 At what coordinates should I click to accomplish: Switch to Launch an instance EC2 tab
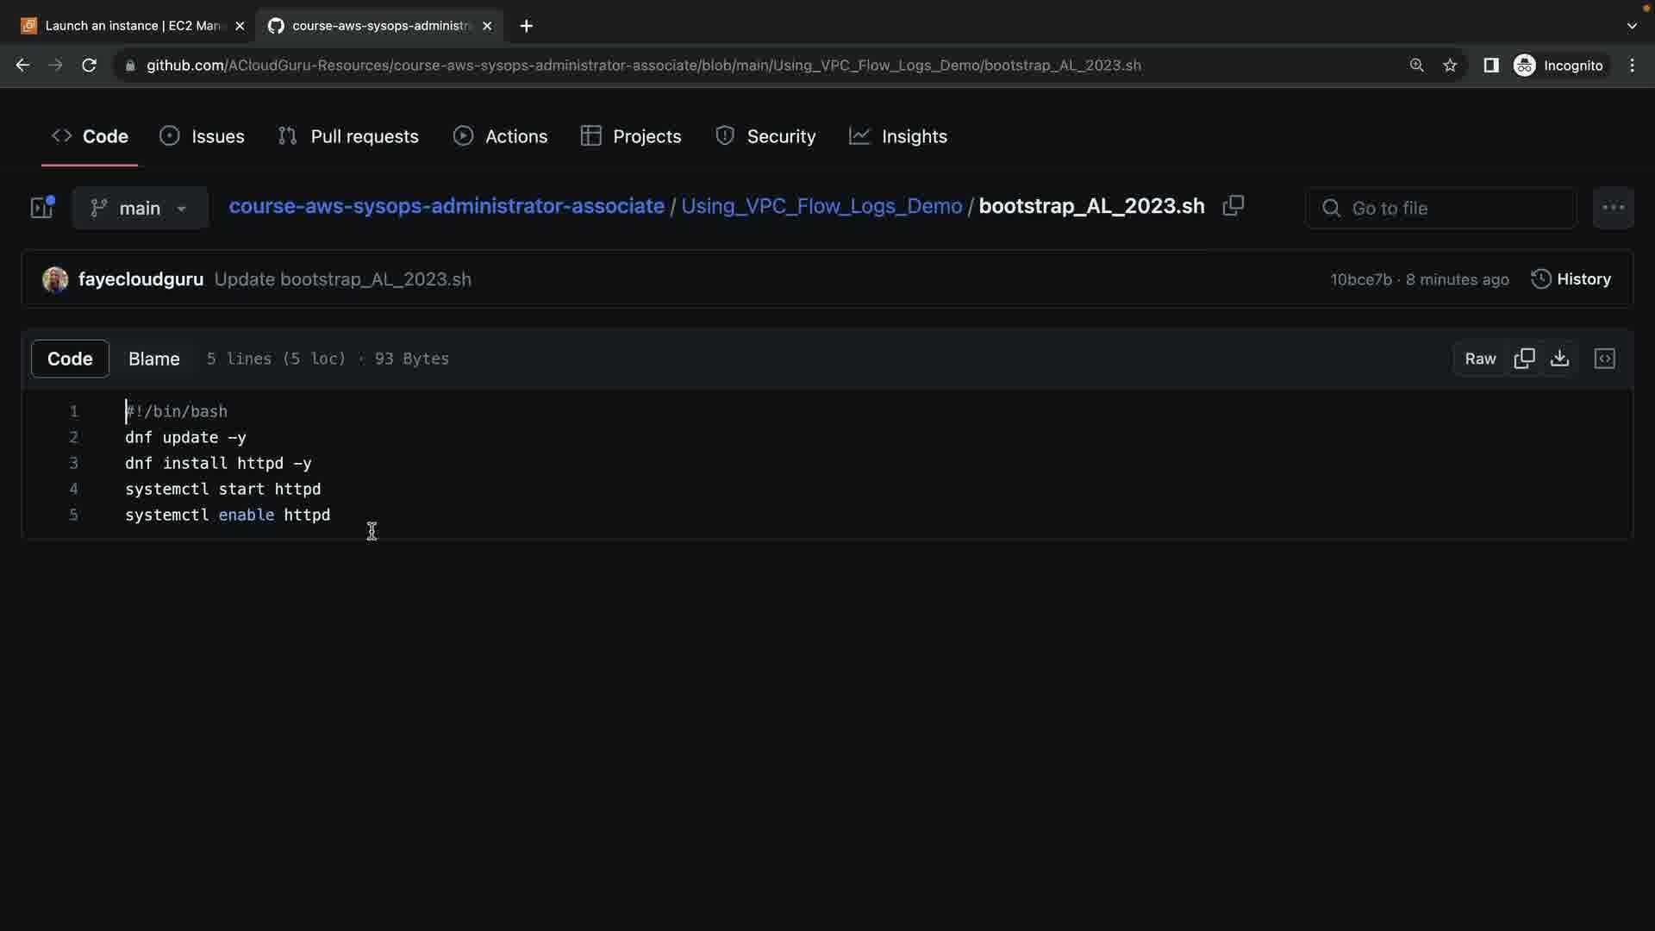coord(133,26)
